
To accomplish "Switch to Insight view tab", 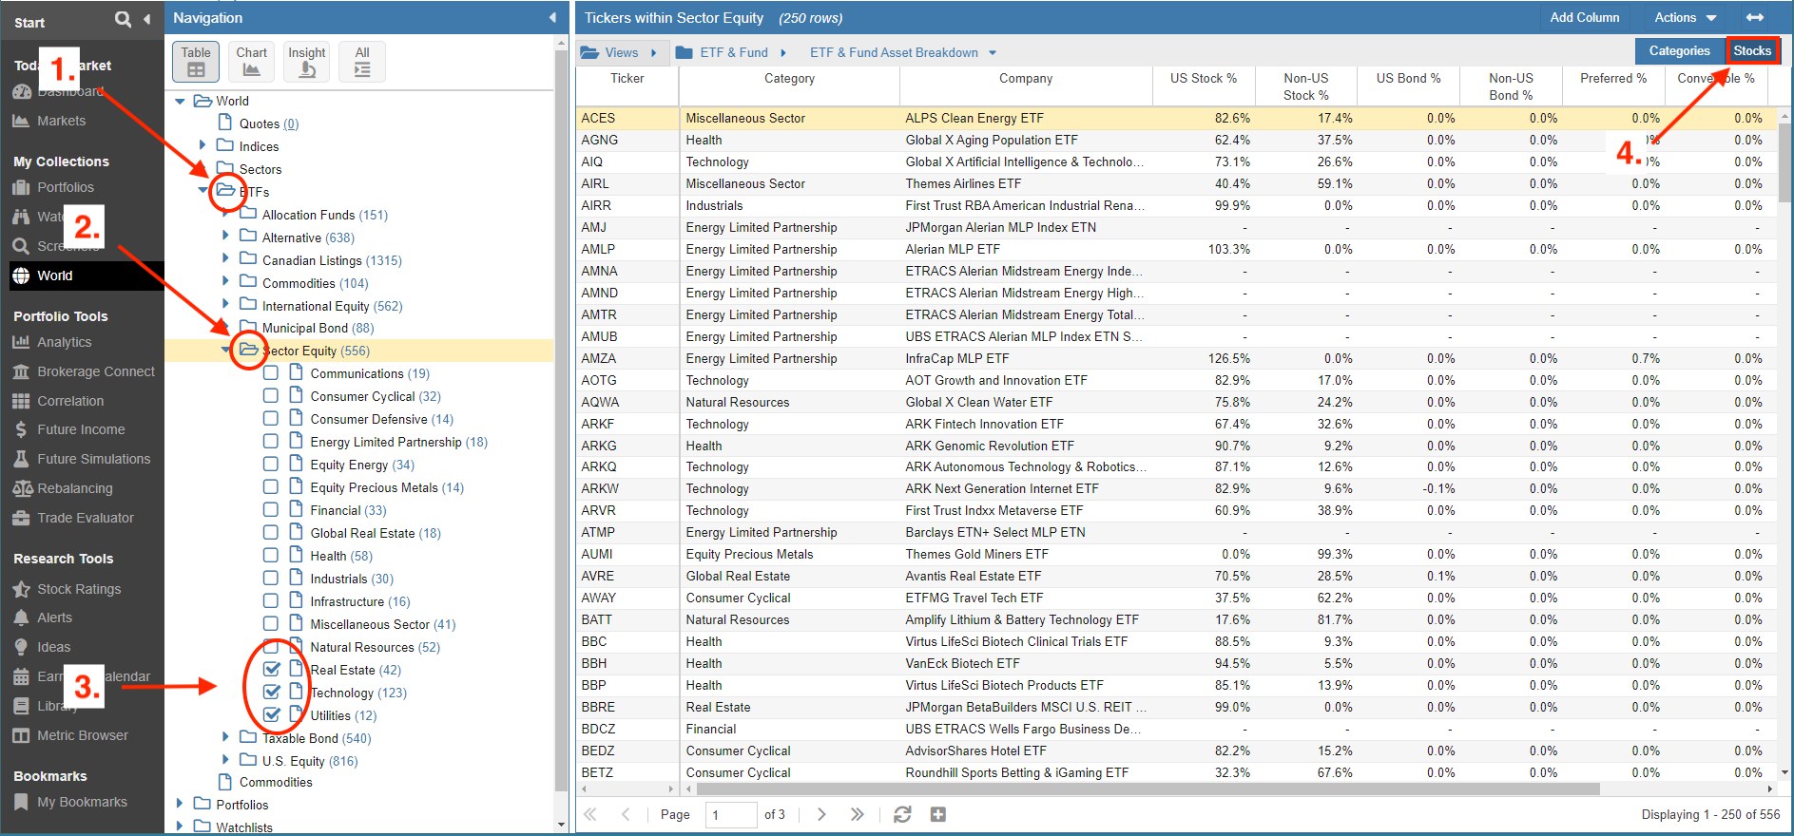I will pyautogui.click(x=306, y=61).
